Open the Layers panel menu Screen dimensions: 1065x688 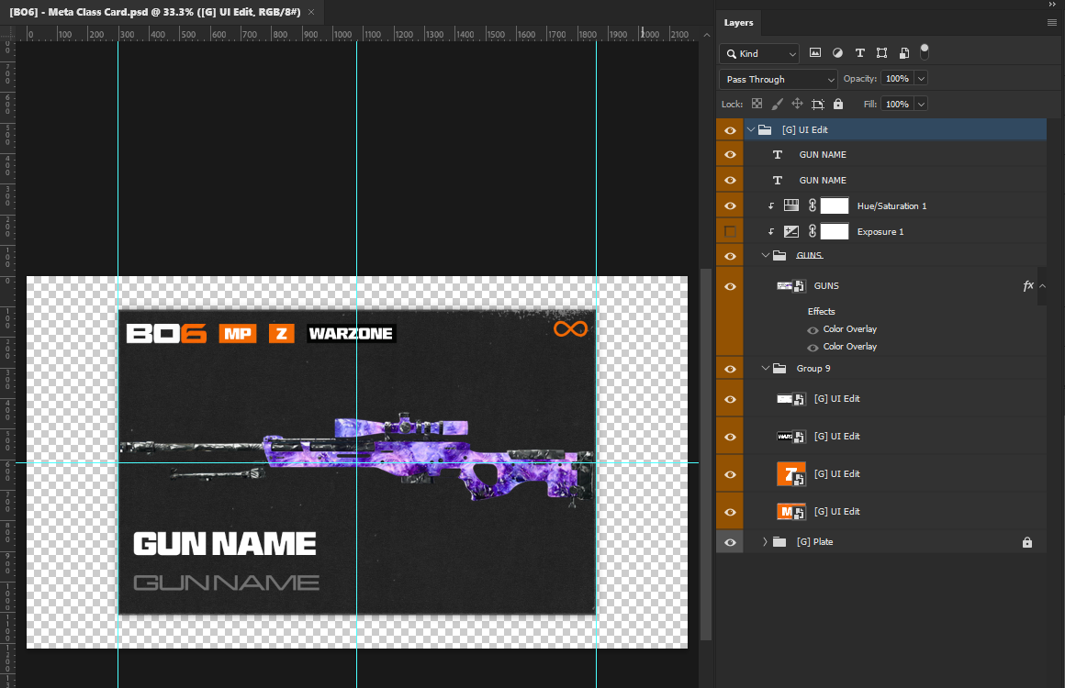coord(1052,23)
